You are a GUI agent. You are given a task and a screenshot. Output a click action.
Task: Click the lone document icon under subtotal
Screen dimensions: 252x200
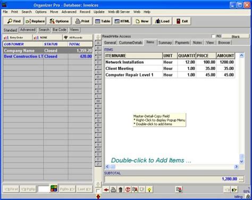tap(179, 189)
